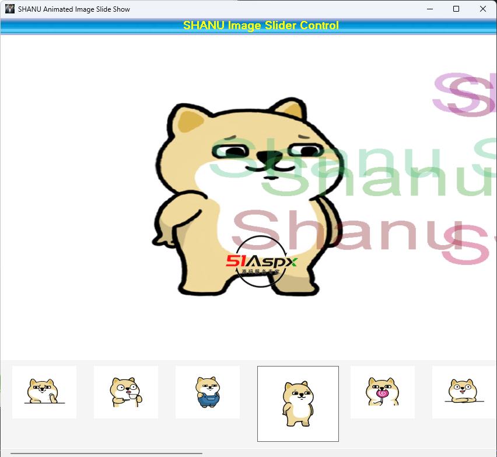497x457 pixels.
Task: Click the app icon in the title bar
Action: point(10,9)
